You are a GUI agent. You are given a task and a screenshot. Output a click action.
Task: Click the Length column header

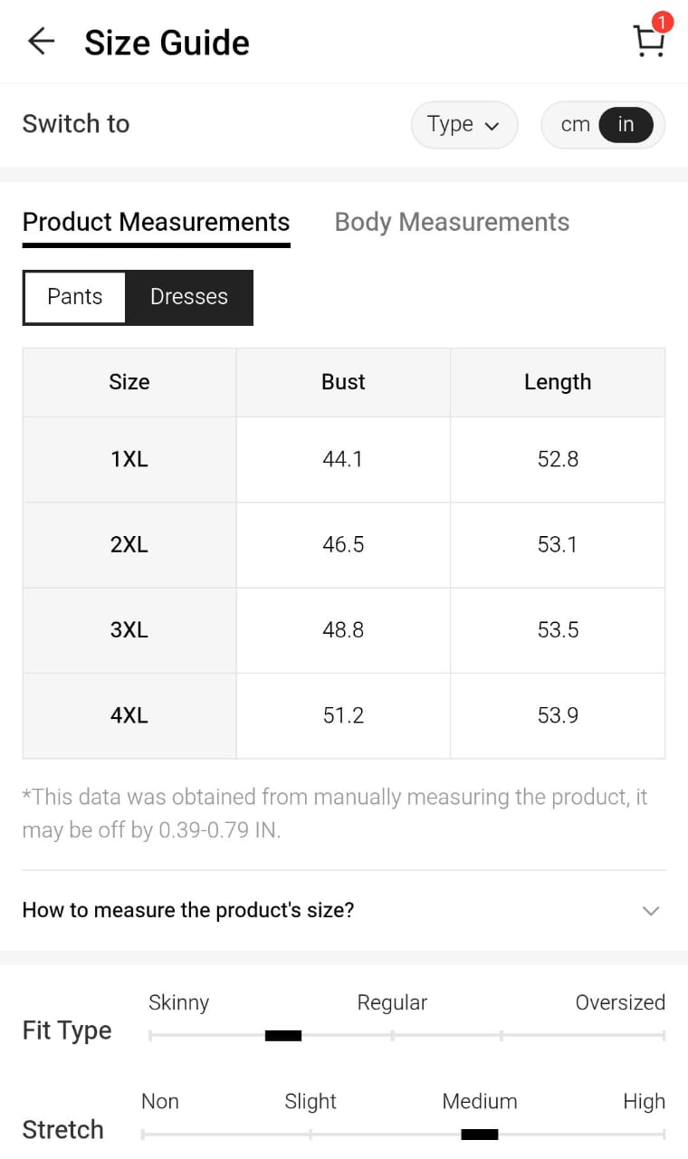pos(557,382)
